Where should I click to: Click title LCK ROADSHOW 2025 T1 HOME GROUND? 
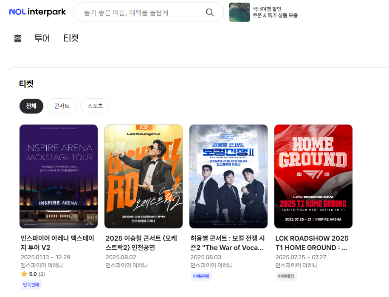pos(312,243)
